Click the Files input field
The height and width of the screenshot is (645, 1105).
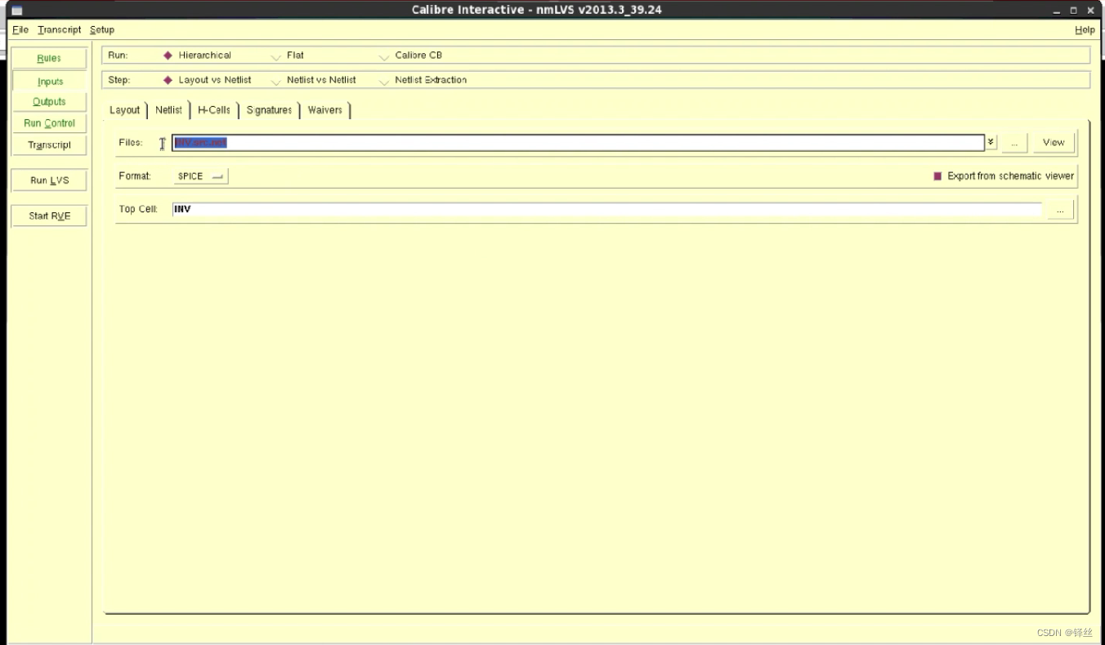click(x=578, y=143)
